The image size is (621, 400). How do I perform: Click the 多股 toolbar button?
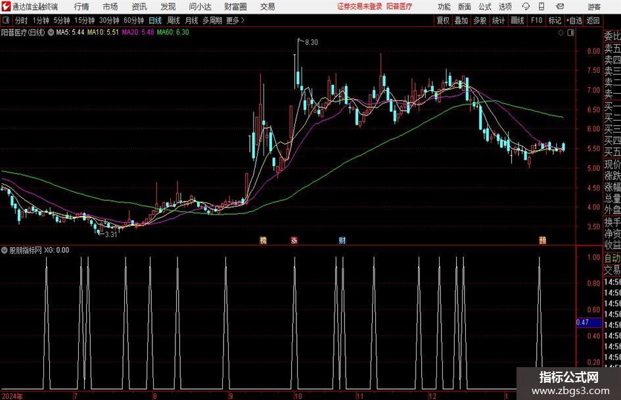tap(480, 20)
